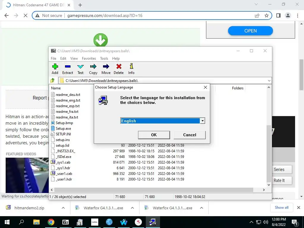The height and width of the screenshot is (228, 304).
Task: Click the Chrome address bar URL
Action: point(105,15)
